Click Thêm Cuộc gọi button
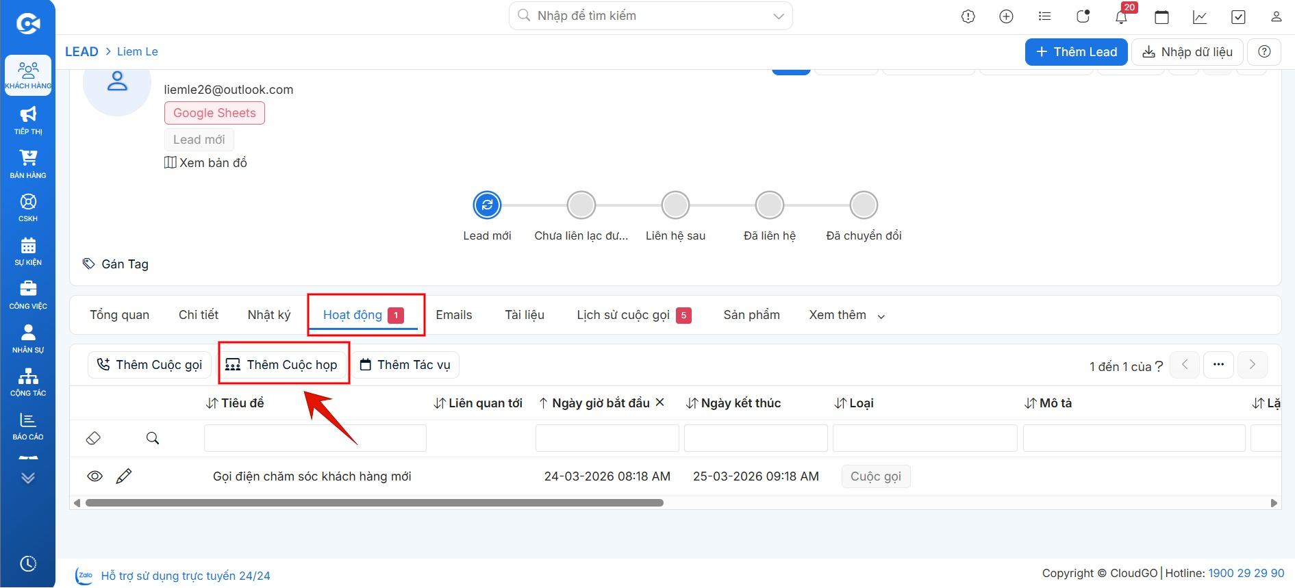This screenshot has width=1295, height=588. [149, 365]
